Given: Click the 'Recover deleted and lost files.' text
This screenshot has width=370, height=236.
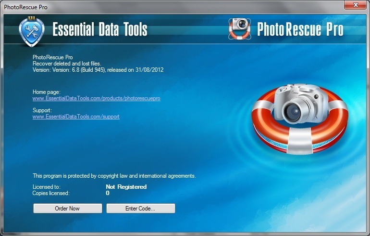Looking at the screenshot, I should coord(67,64).
